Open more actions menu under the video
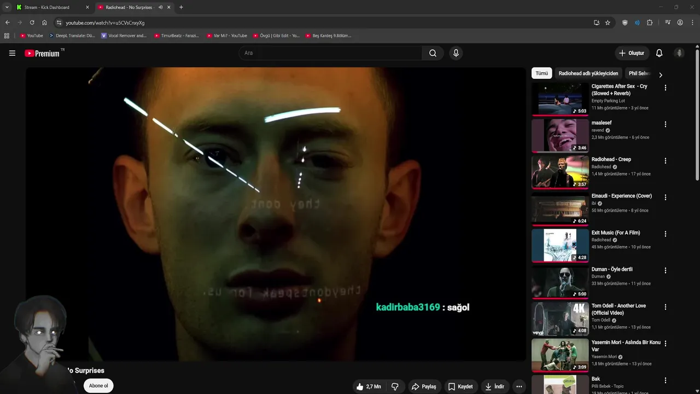 tap(519, 386)
